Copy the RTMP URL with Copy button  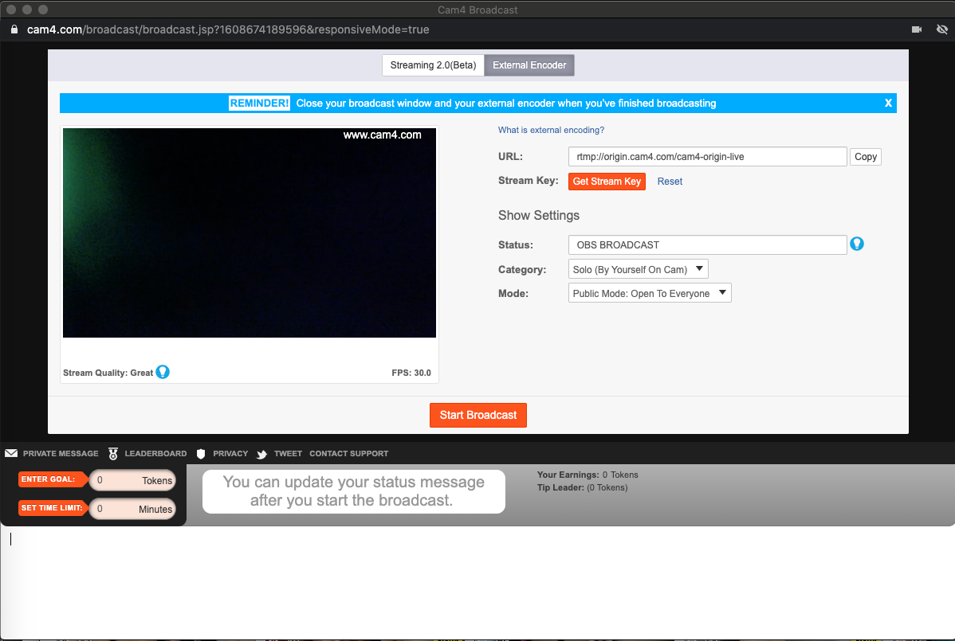coord(865,157)
